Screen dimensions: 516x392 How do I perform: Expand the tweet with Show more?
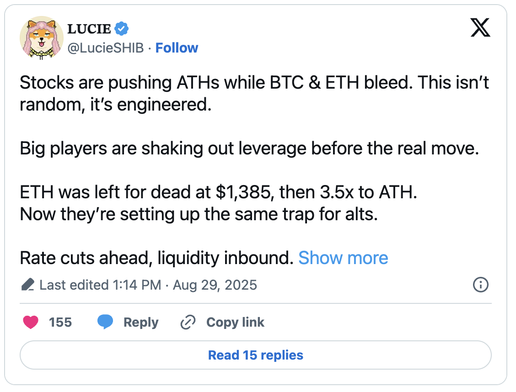tap(343, 258)
